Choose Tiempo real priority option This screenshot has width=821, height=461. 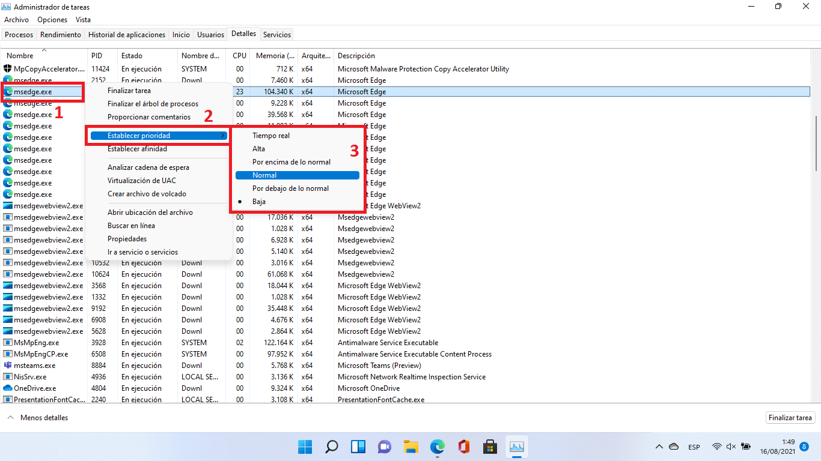click(270, 136)
